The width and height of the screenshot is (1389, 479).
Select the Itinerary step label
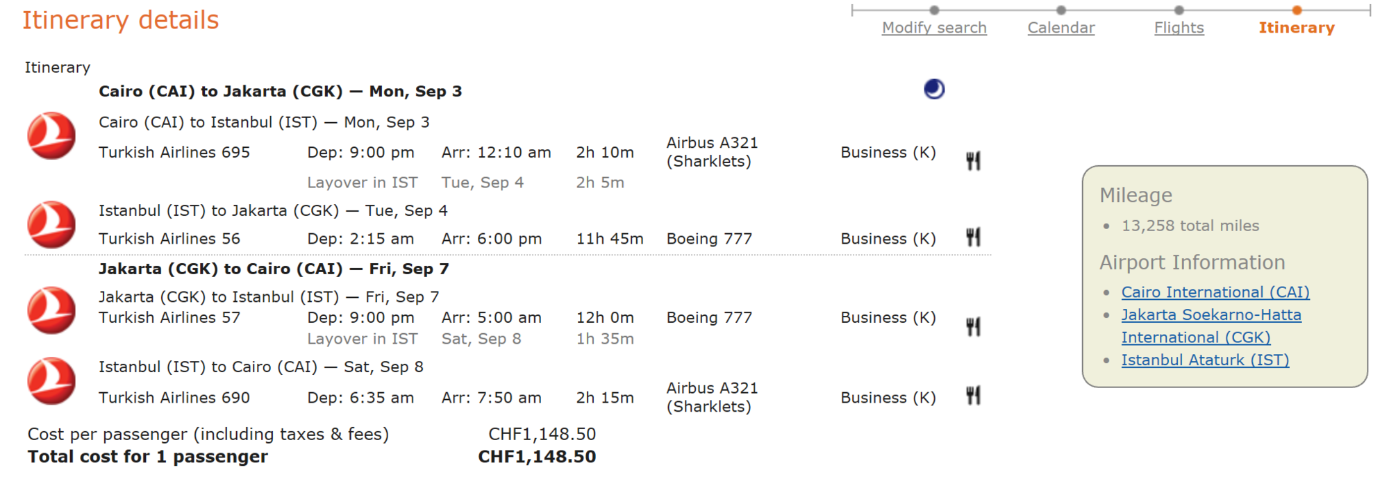coord(1297,28)
